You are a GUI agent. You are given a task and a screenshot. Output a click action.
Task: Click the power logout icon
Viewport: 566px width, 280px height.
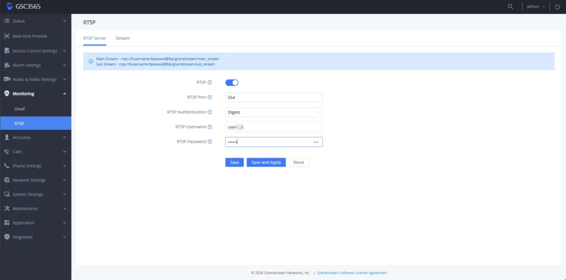(557, 7)
